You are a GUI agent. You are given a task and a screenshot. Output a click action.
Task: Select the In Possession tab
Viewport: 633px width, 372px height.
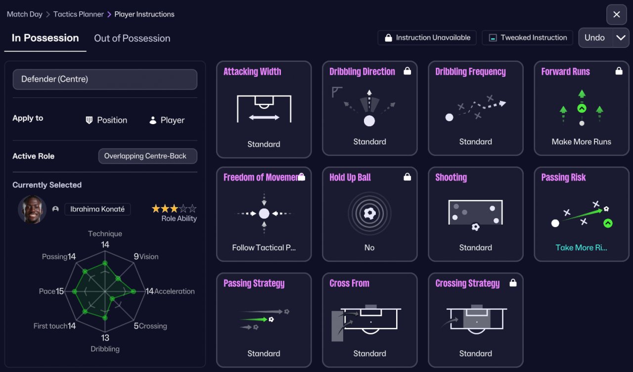pos(45,38)
